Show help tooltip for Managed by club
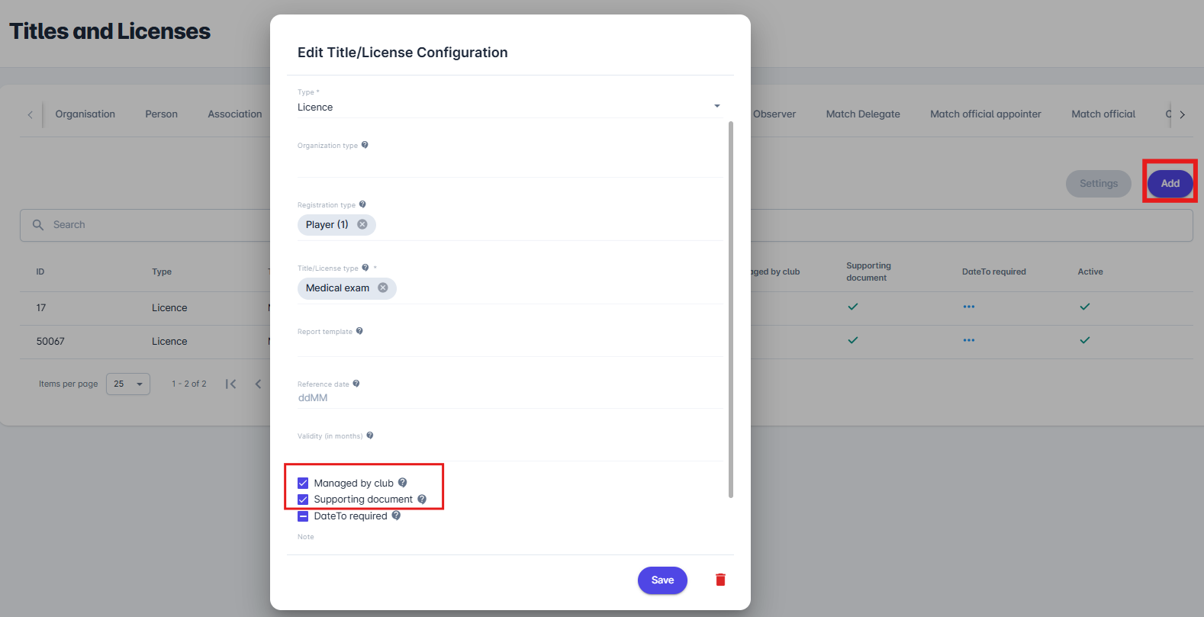 tap(402, 483)
